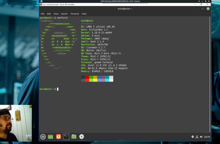This screenshot has width=220, height=144.
Task: Click the 'Terminal: gnome-terminal' line
Action: tap(97, 62)
